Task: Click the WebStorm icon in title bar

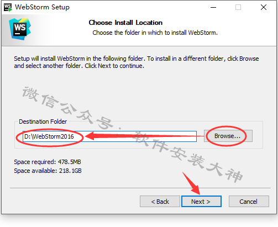Action: (x=8, y=7)
